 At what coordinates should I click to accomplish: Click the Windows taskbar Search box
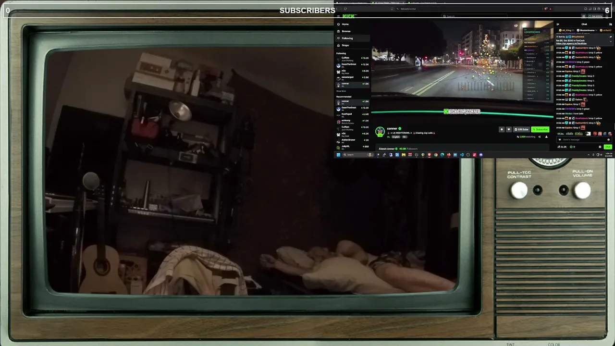[x=357, y=155]
